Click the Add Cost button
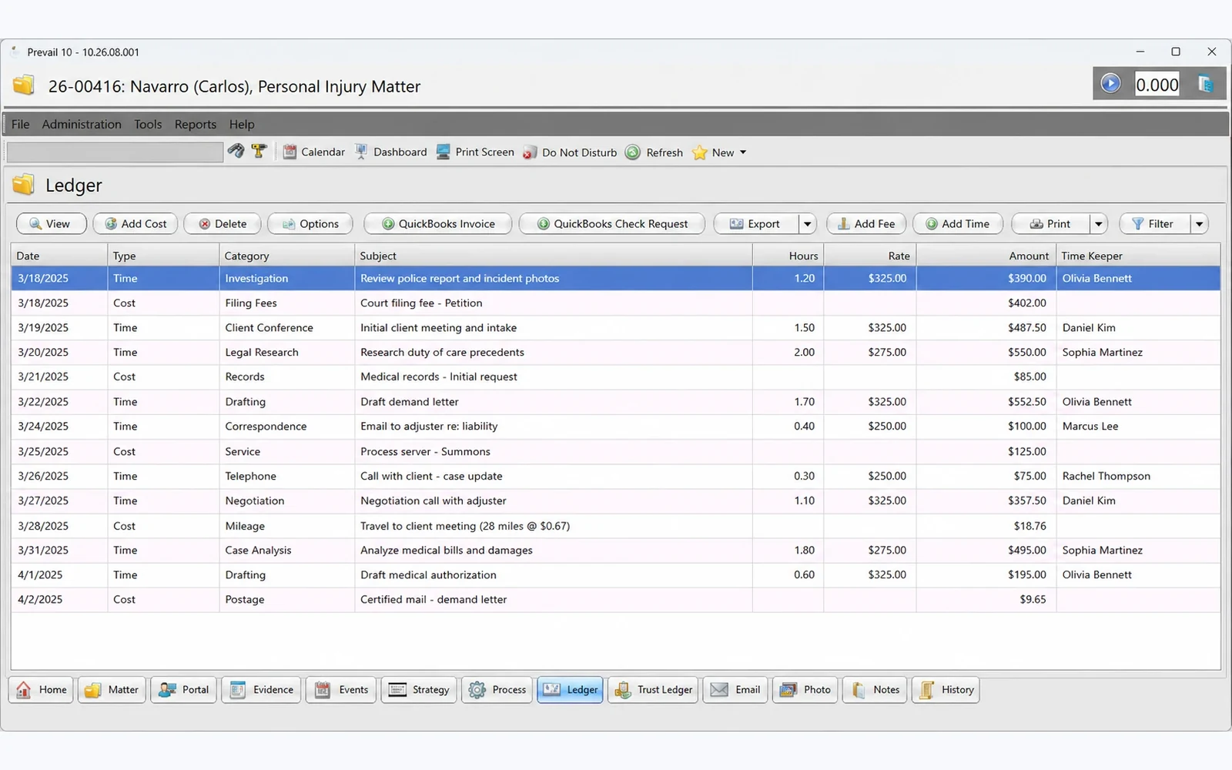The image size is (1232, 770). 136,223
